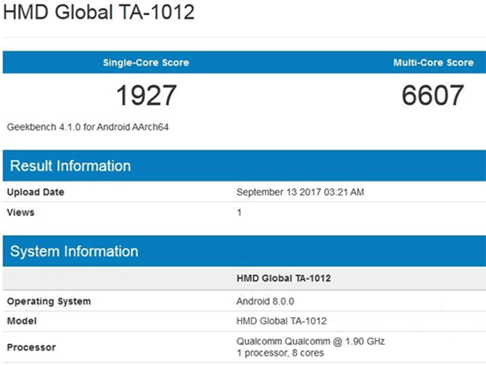
Task: Click the Processor row label
Action: point(31,348)
